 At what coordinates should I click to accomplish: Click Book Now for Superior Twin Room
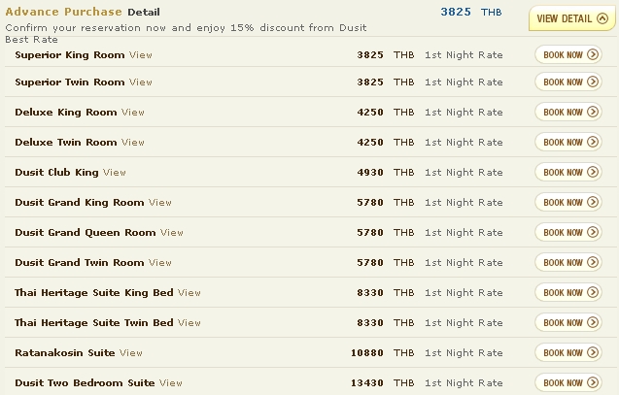coord(568,82)
